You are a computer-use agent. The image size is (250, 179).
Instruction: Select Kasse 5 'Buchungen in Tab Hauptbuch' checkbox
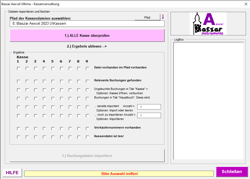[53, 98]
